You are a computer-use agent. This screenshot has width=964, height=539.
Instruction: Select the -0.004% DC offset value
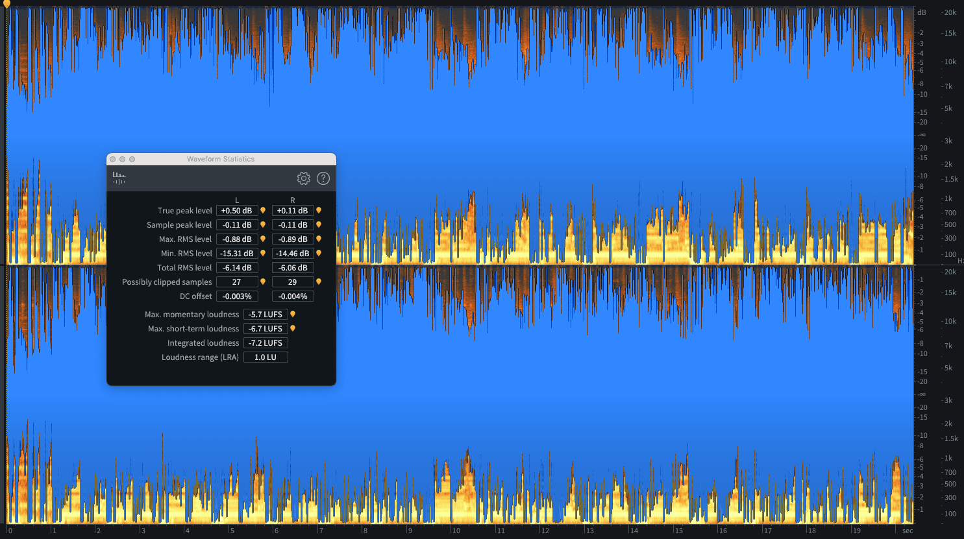293,296
